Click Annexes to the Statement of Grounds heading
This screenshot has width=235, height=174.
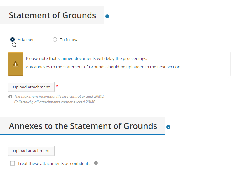pyautogui.click(x=83, y=126)
